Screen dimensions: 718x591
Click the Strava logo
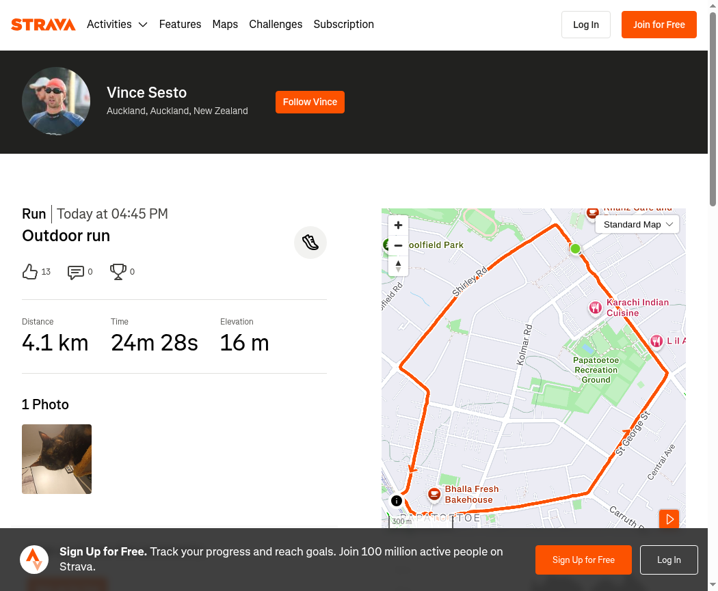tap(43, 25)
